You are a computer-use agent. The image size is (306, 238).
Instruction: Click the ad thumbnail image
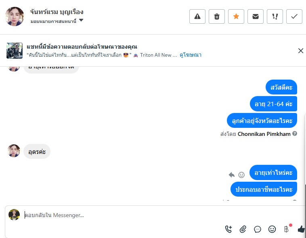15,51
